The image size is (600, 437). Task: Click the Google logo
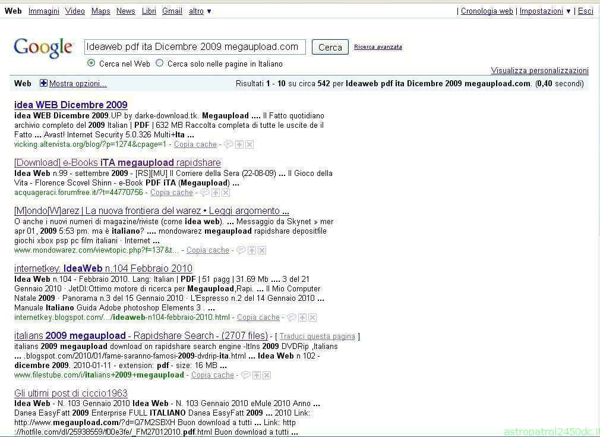43,48
